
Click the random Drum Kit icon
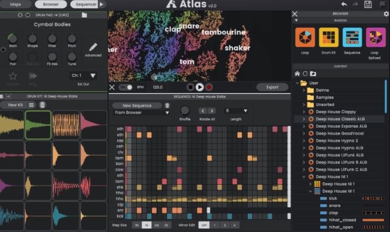(x=329, y=37)
